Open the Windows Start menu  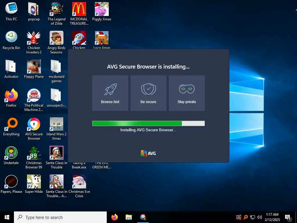point(7,217)
